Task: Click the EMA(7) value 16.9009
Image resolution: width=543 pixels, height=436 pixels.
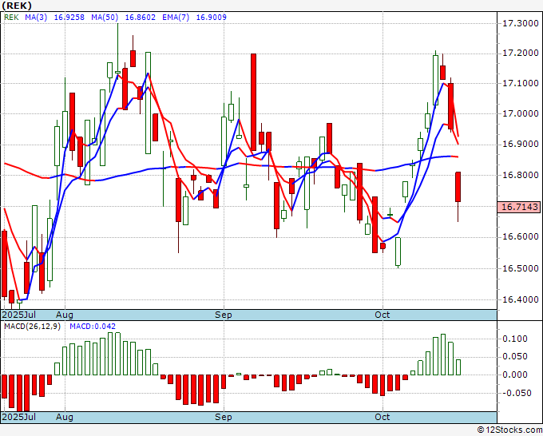Action: tap(212, 18)
